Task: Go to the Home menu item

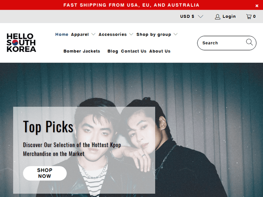Action: [62, 34]
